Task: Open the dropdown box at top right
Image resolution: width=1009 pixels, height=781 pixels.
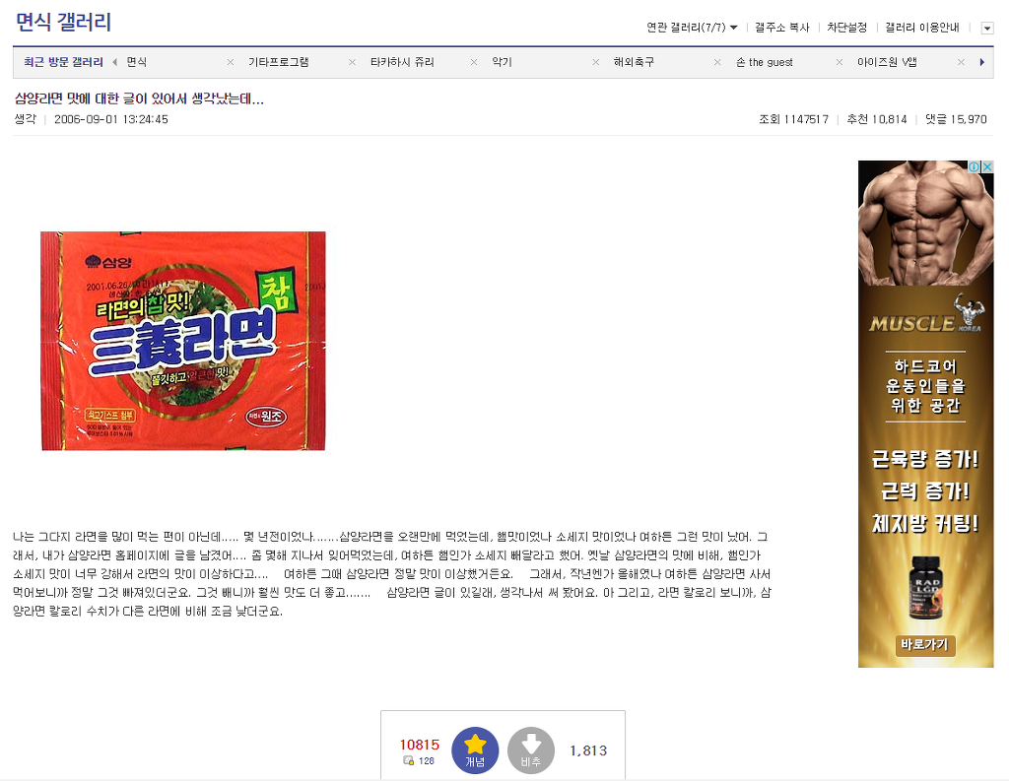Action: coord(987,28)
